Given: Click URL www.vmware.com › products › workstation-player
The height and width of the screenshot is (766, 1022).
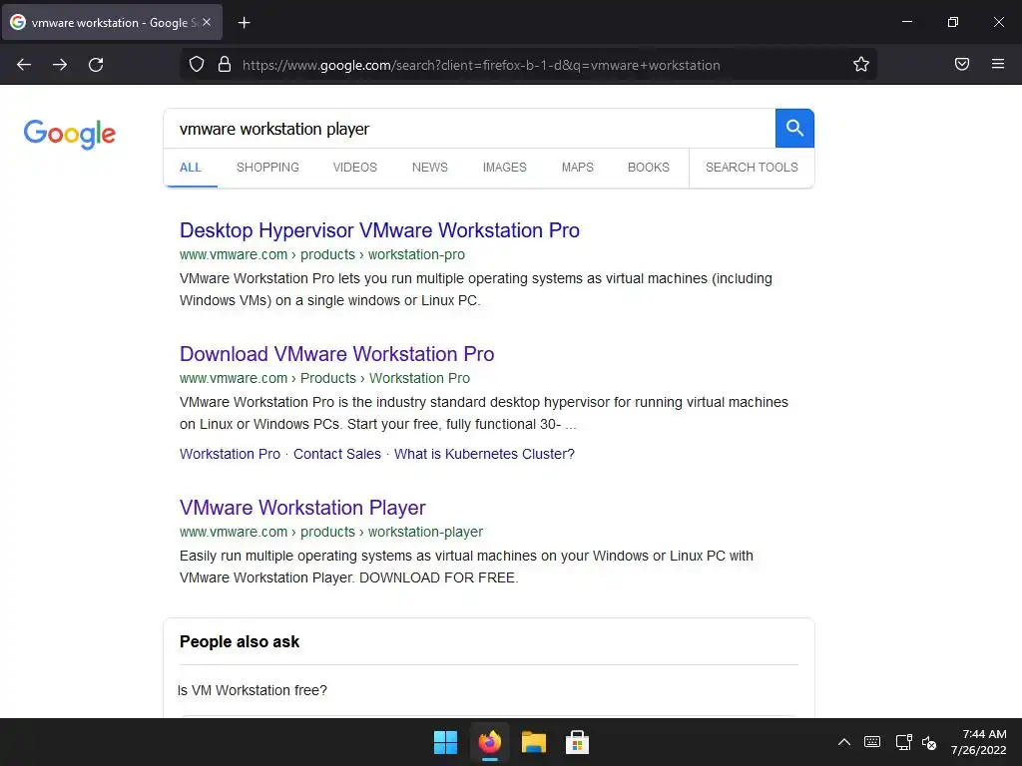Looking at the screenshot, I should [x=331, y=533].
